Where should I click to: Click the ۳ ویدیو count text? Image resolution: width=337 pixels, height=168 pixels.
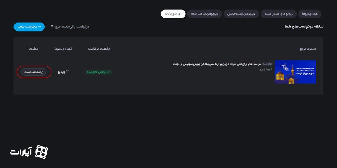coord(63,72)
